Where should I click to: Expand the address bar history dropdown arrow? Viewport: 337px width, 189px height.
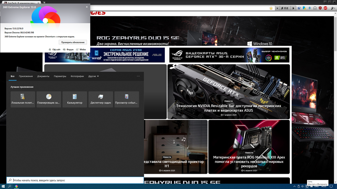pyautogui.click(x=277, y=8)
